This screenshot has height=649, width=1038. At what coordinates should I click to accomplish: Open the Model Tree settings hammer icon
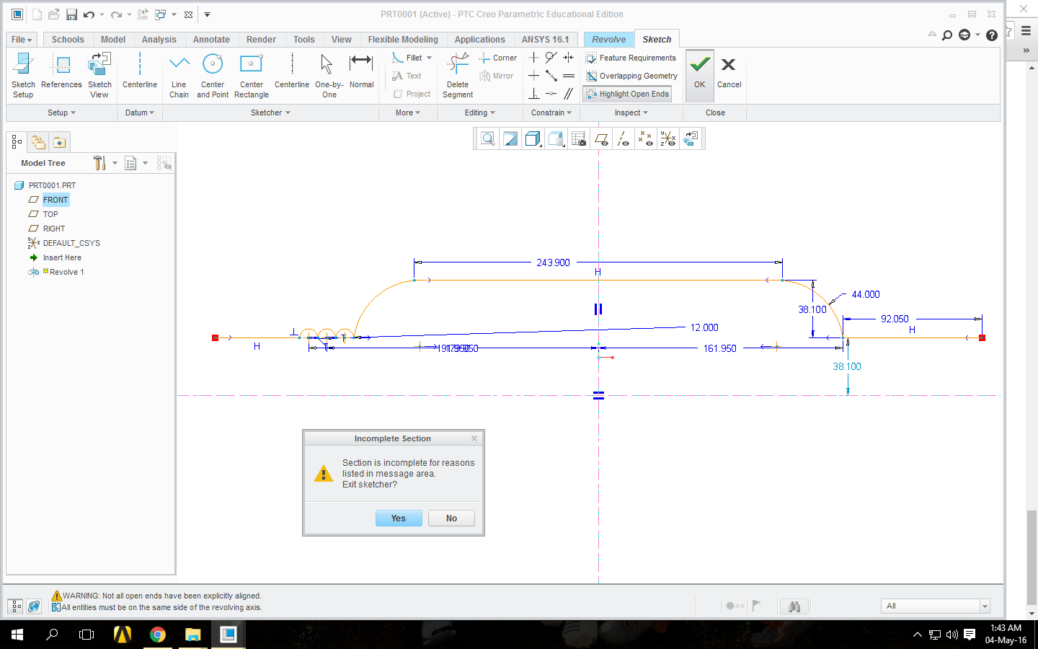click(99, 163)
